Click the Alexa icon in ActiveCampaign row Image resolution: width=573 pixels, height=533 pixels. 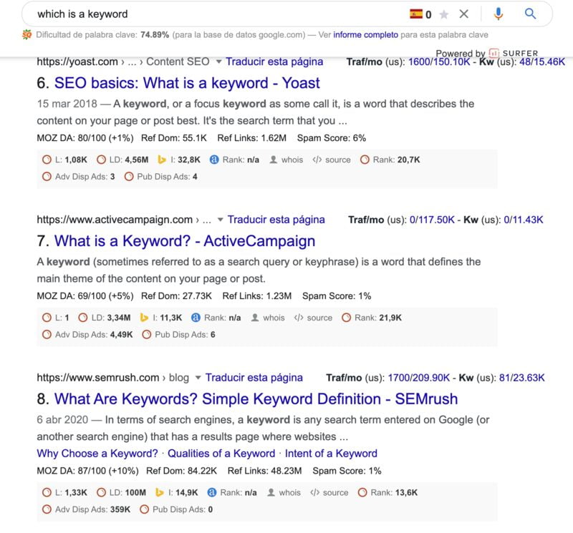click(196, 318)
